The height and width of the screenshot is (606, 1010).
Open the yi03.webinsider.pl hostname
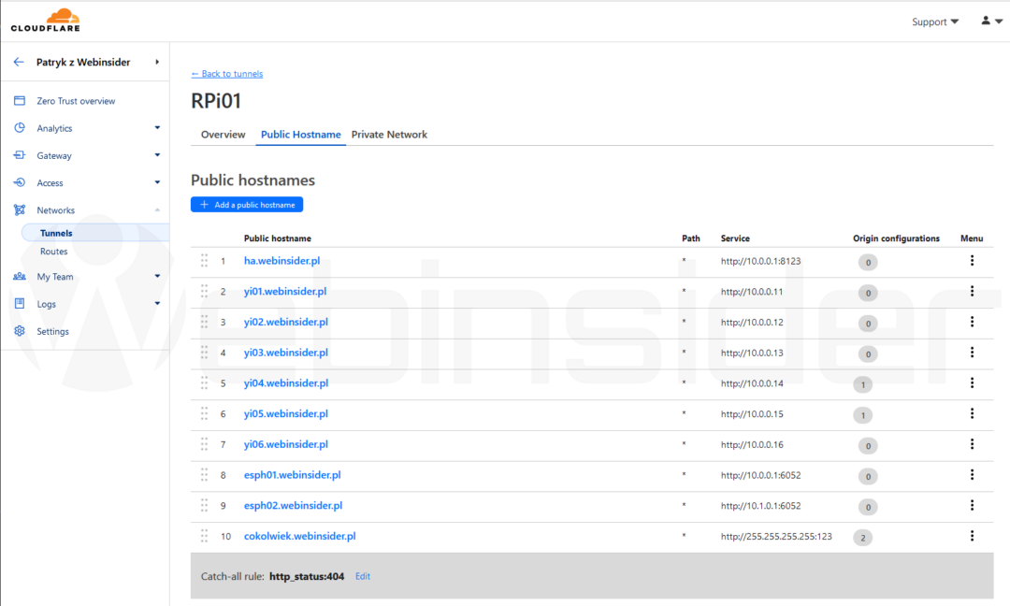coord(285,353)
